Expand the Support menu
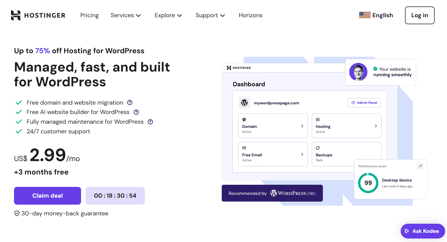This screenshot has width=447, height=242. (210, 15)
